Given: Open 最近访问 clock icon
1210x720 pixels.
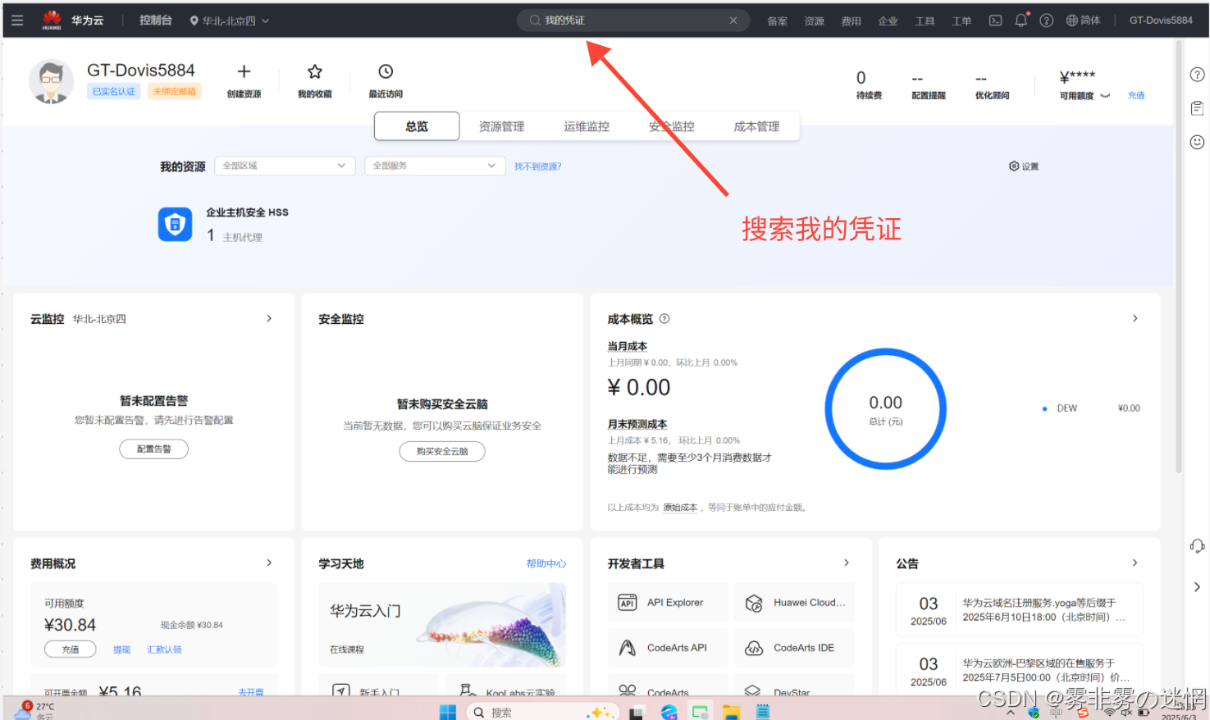Looking at the screenshot, I should point(386,71).
